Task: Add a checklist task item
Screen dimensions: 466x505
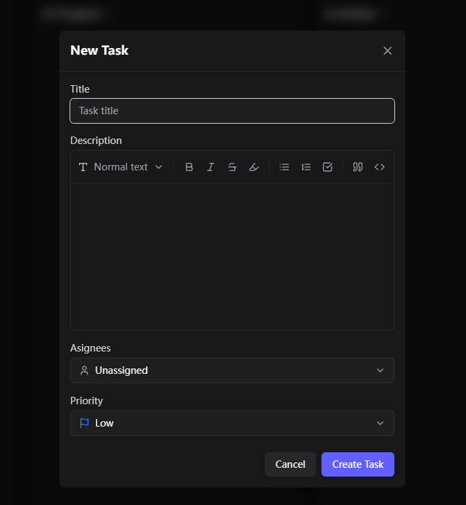Action: (x=328, y=167)
